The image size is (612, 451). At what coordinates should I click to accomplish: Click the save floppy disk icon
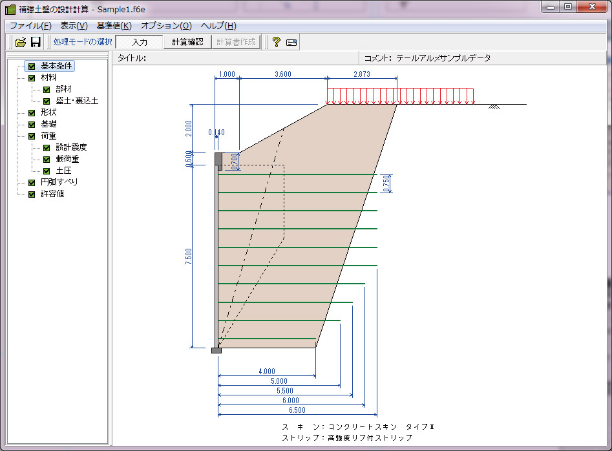tap(36, 42)
